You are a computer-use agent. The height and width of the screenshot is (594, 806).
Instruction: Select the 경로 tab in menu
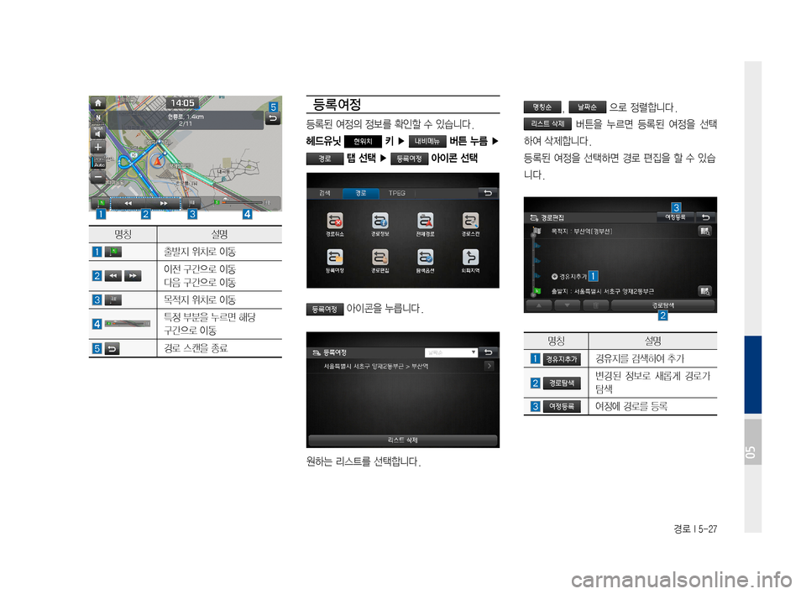point(361,193)
